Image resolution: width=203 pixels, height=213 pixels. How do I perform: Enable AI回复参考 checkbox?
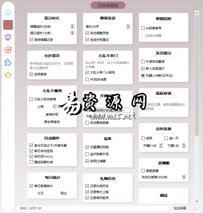(x=143, y=28)
